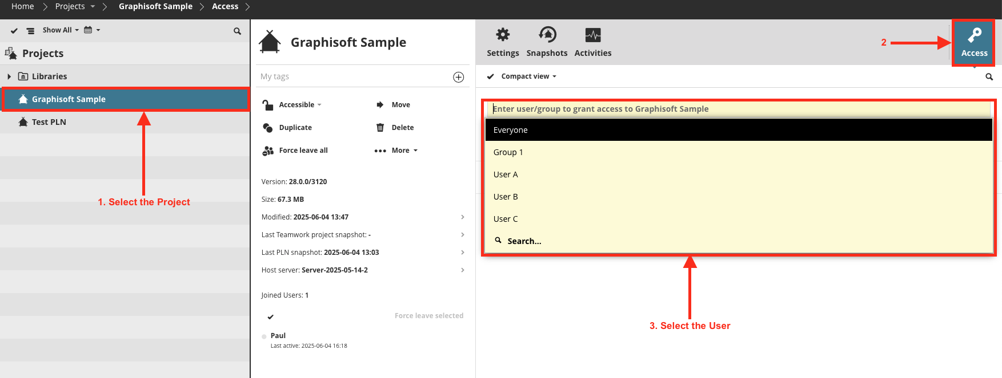The width and height of the screenshot is (1002, 378).
Task: Open the Activities monitor tab
Action: pyautogui.click(x=592, y=42)
